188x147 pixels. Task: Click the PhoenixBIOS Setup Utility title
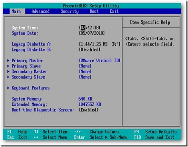pos(91,6)
